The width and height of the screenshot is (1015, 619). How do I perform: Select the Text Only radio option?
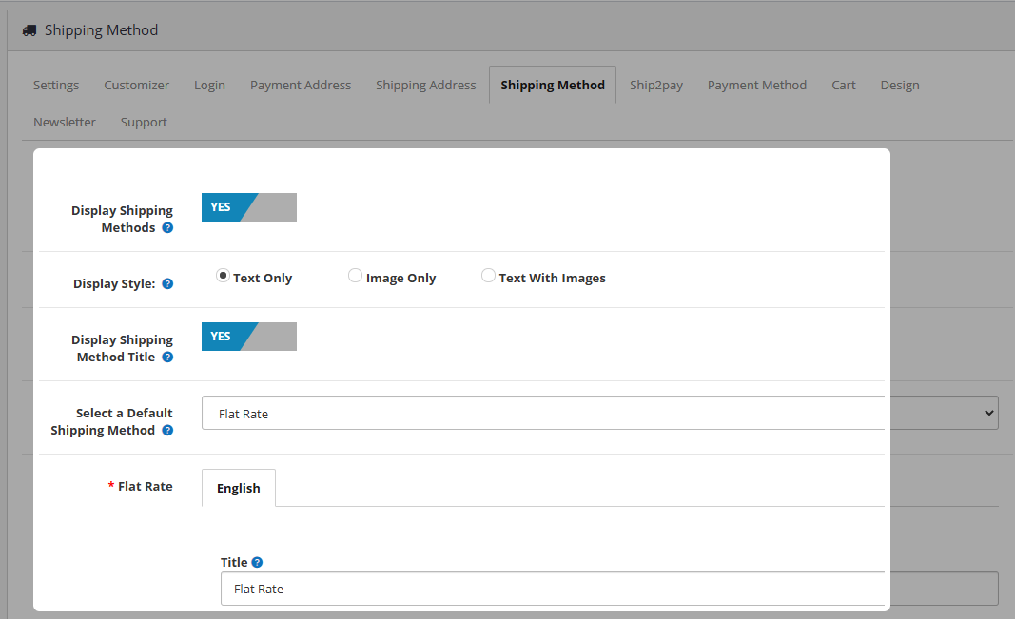coord(223,277)
